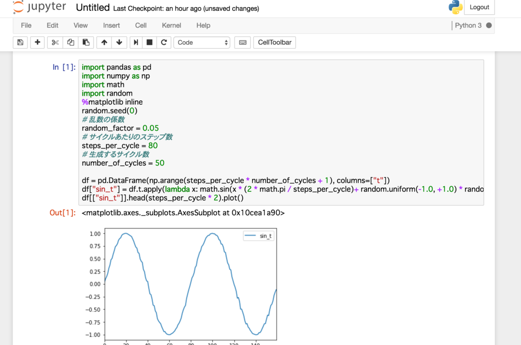Click the '%matplotlib inline' line
The width and height of the screenshot is (521, 345).
[x=112, y=102]
